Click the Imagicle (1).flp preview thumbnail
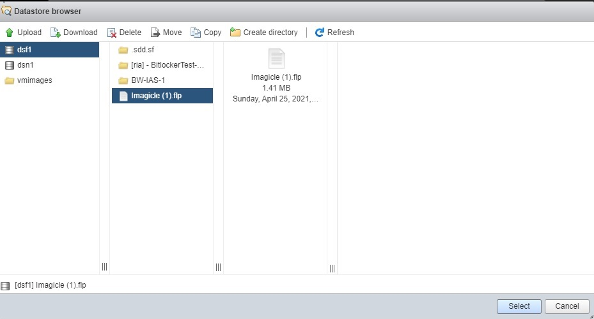This screenshot has height=319, width=594. (277, 59)
